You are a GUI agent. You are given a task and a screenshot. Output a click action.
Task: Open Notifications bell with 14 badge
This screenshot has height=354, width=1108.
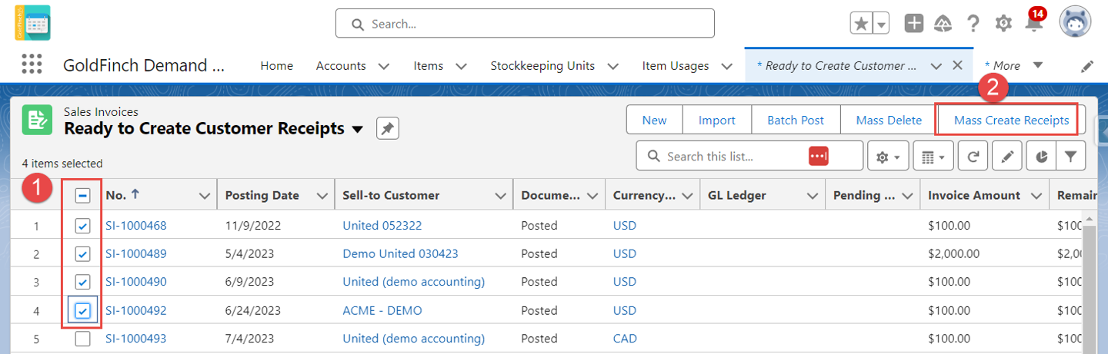[x=1035, y=21]
